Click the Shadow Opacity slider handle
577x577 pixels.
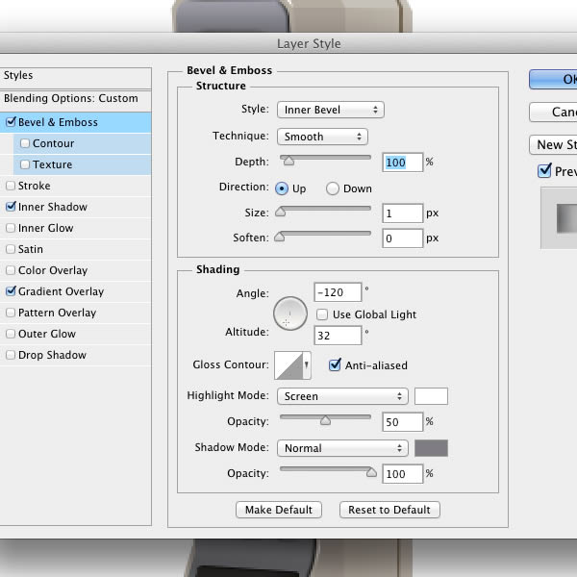(371, 472)
